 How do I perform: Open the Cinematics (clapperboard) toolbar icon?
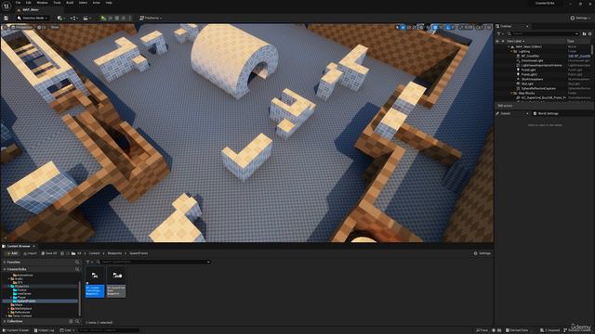86,18
